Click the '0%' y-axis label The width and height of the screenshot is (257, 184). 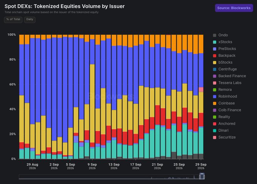[x=14, y=159]
